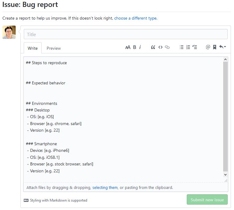Insert a quote using the quote icon
The width and height of the screenshot is (234, 210).
click(153, 47)
